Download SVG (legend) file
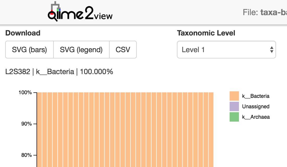 (81, 50)
